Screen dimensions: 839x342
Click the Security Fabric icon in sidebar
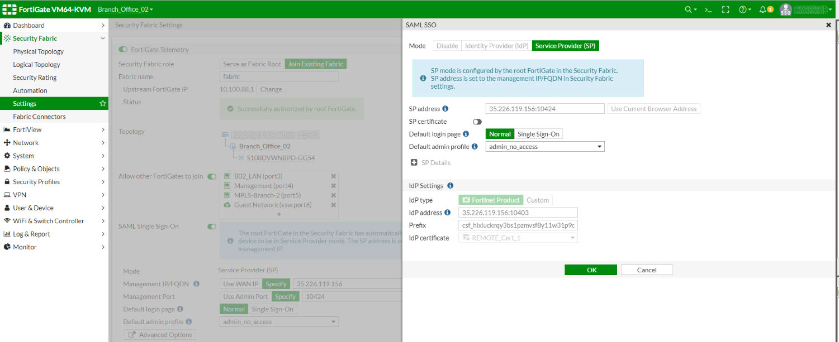pyautogui.click(x=7, y=38)
